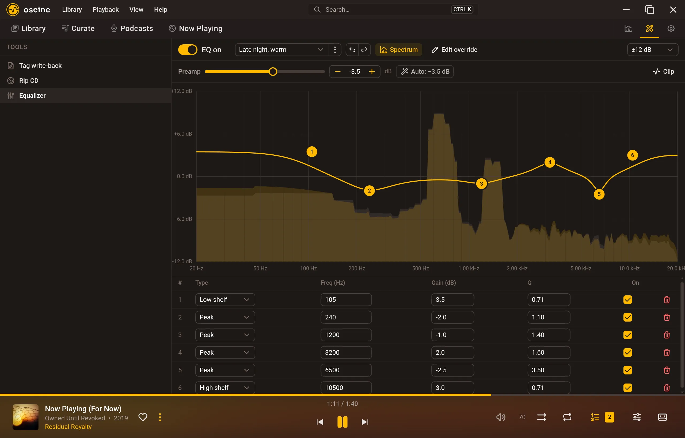Seek on the playback progress bar
This screenshot has width=685, height=438.
tap(342, 395)
